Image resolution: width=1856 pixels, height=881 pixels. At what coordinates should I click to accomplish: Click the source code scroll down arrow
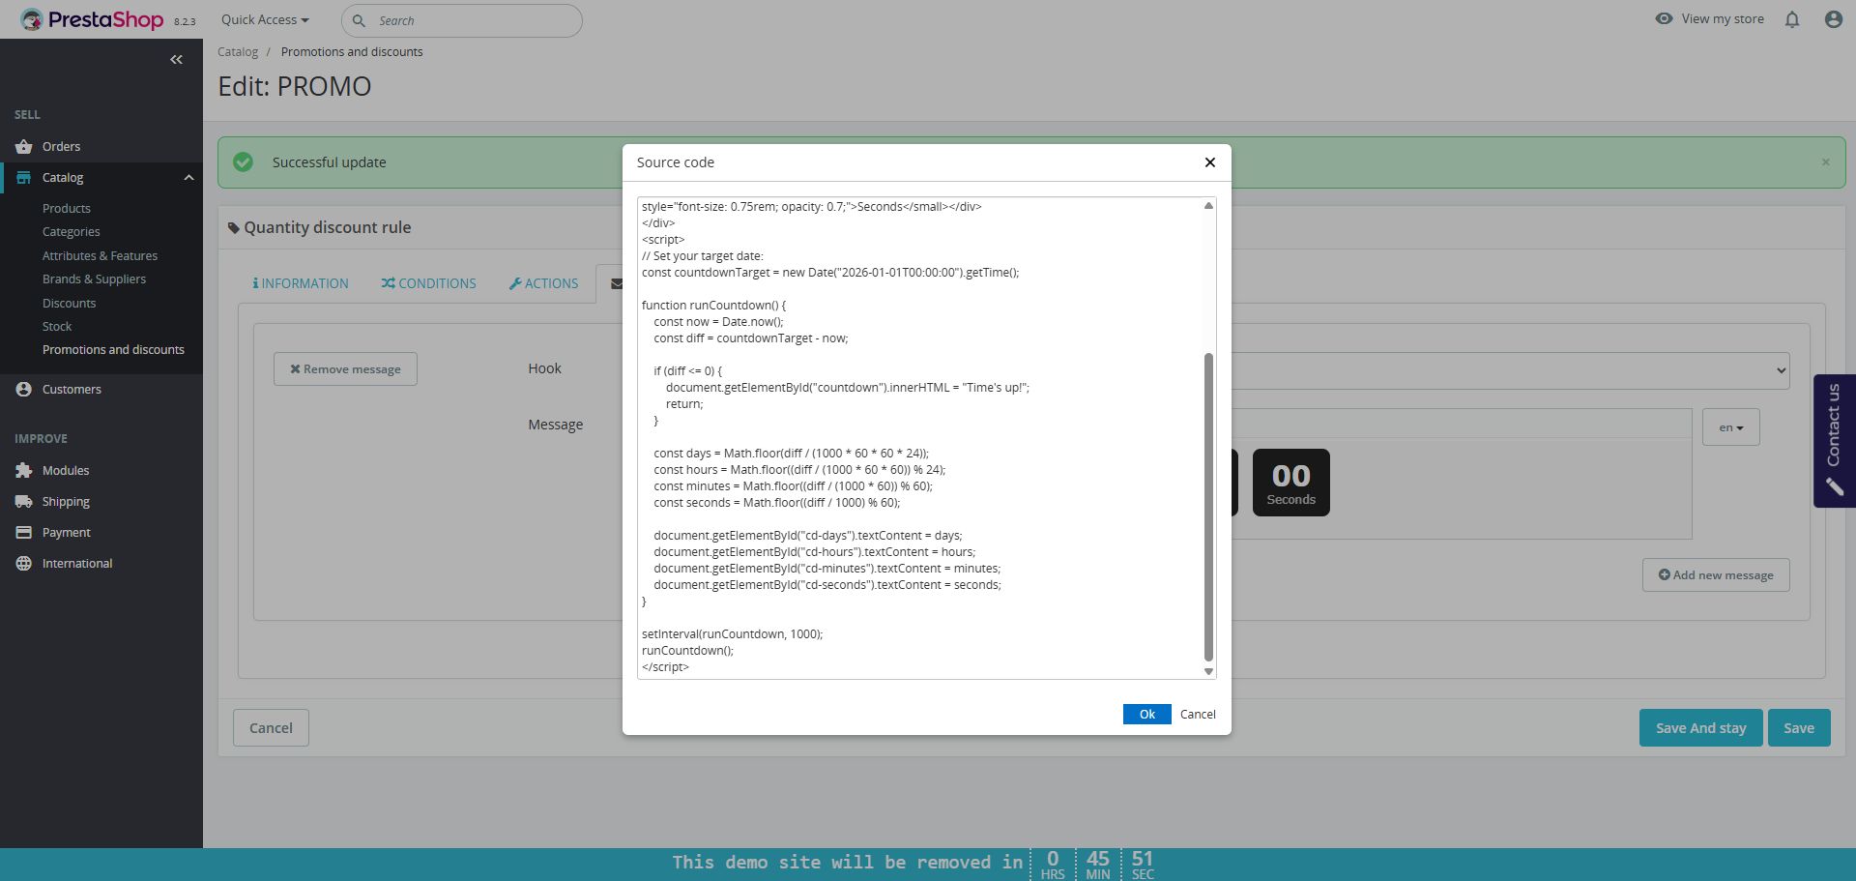pos(1208,671)
